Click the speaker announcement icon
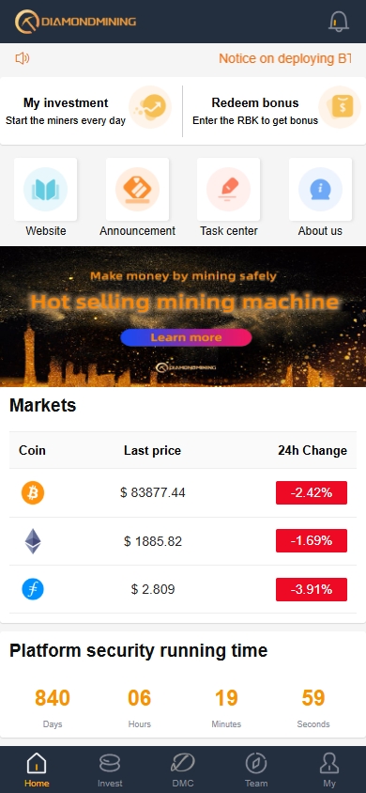This screenshot has height=793, width=366. tap(23, 58)
